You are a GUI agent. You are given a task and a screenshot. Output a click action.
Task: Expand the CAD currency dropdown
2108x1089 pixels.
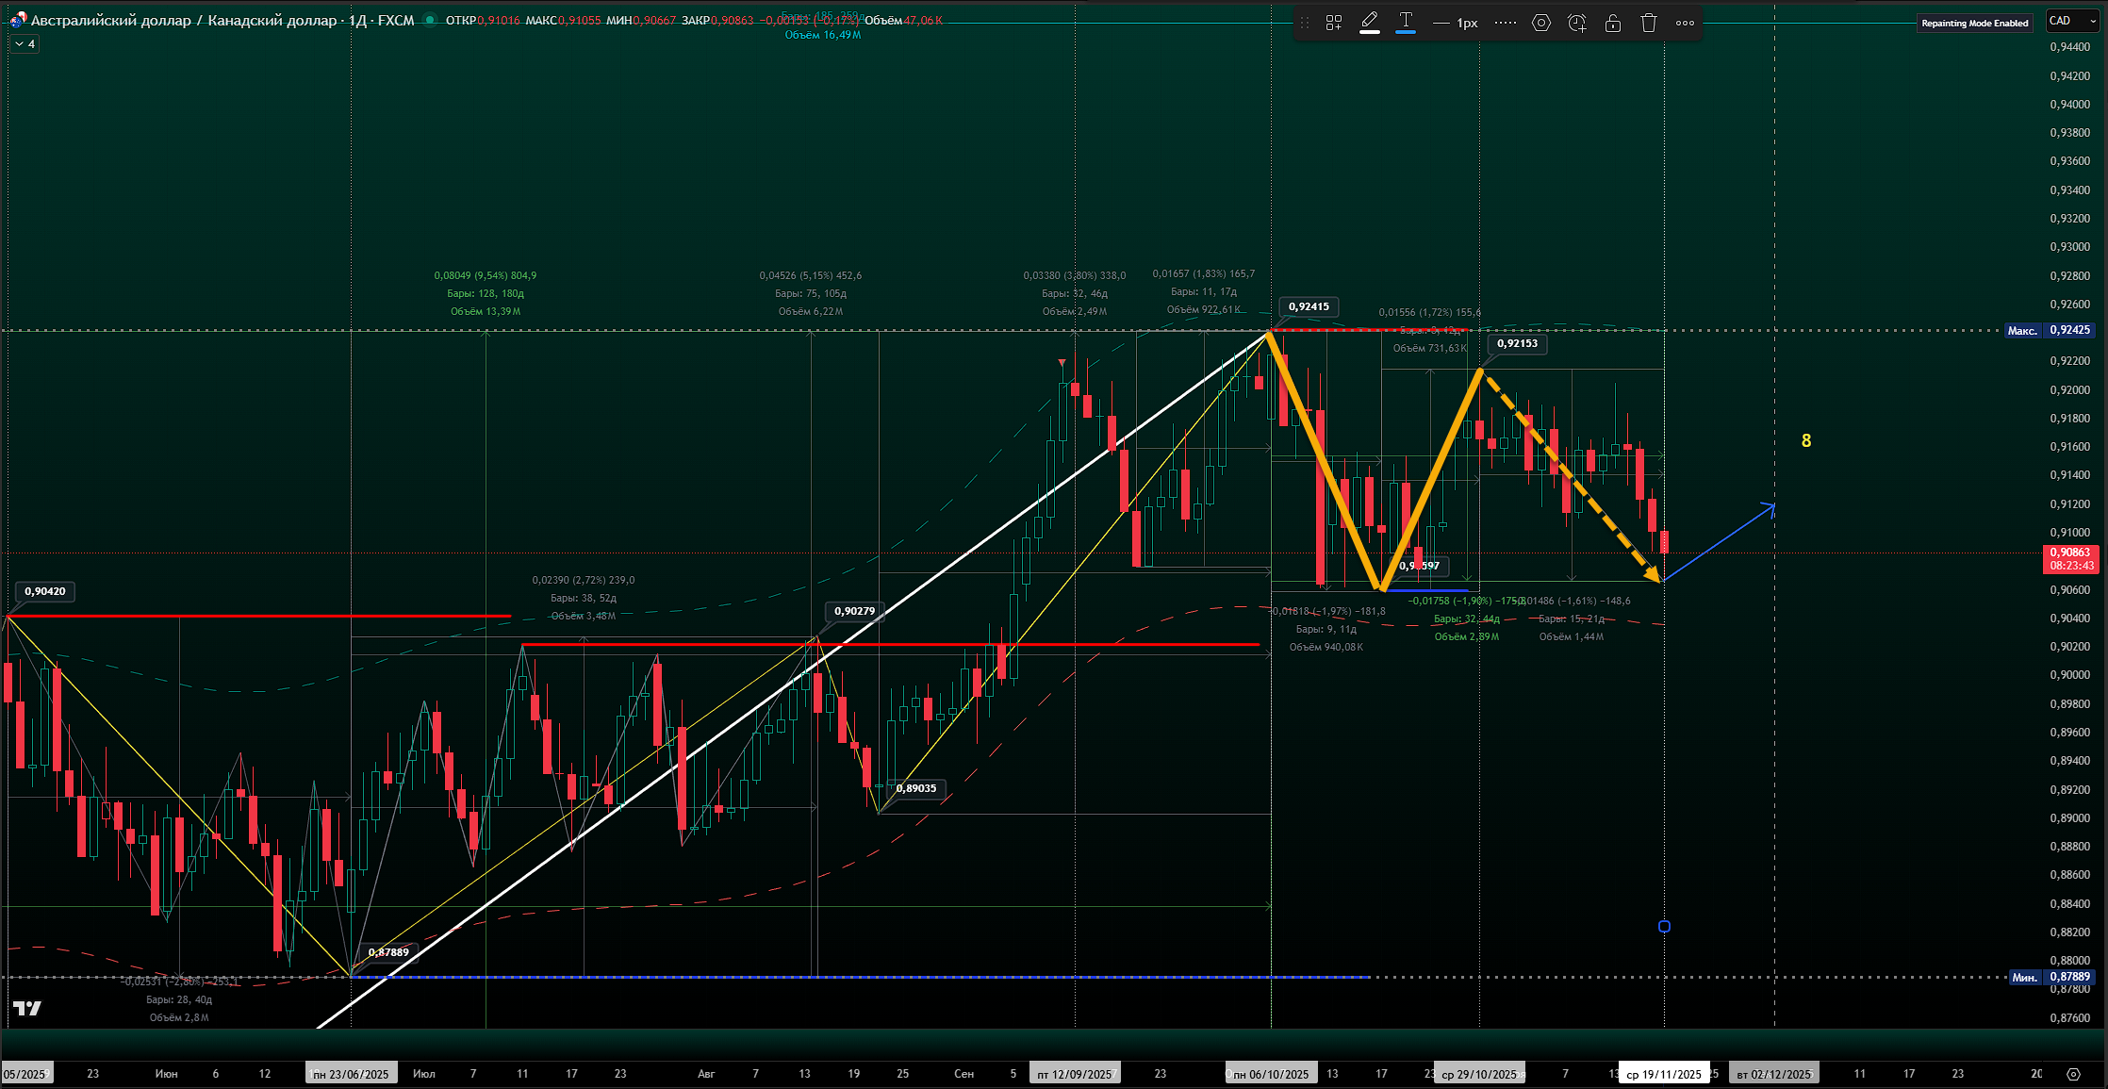tap(2071, 21)
